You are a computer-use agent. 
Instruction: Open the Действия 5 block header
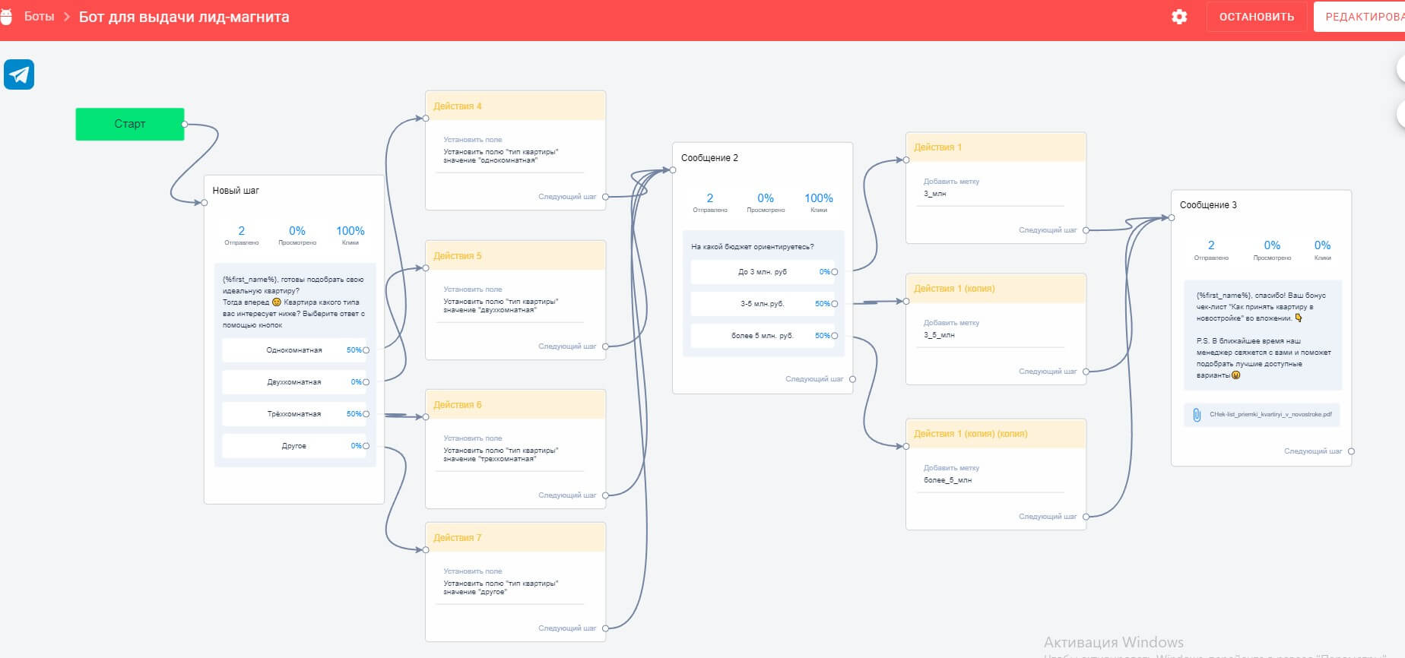(515, 256)
